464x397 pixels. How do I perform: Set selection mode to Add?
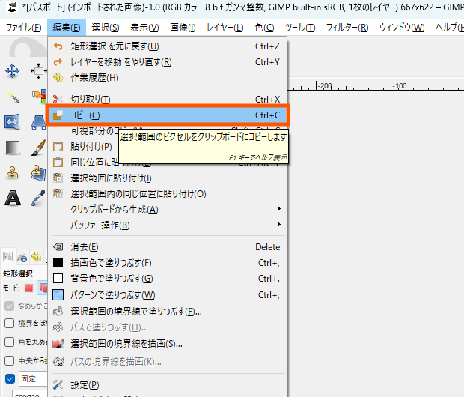pos(43,288)
